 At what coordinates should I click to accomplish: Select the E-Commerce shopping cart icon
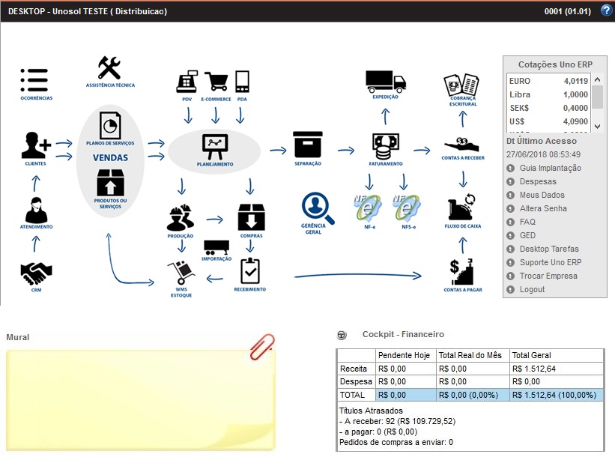point(217,80)
